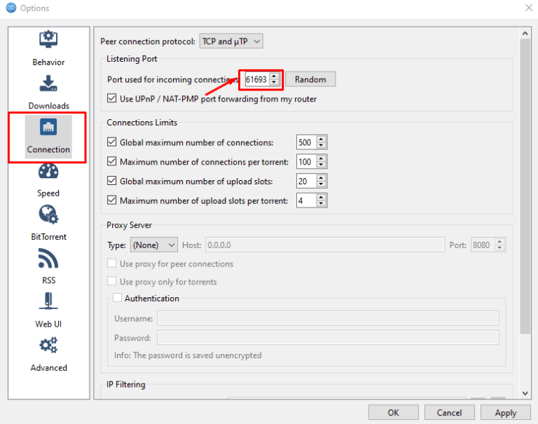
Task: Click the qBittorrent logo in title bar
Action: 11,8
